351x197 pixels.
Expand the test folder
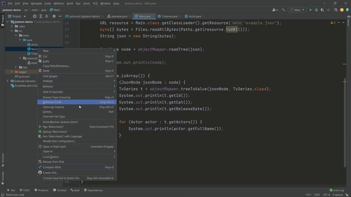click(x=16, y=67)
